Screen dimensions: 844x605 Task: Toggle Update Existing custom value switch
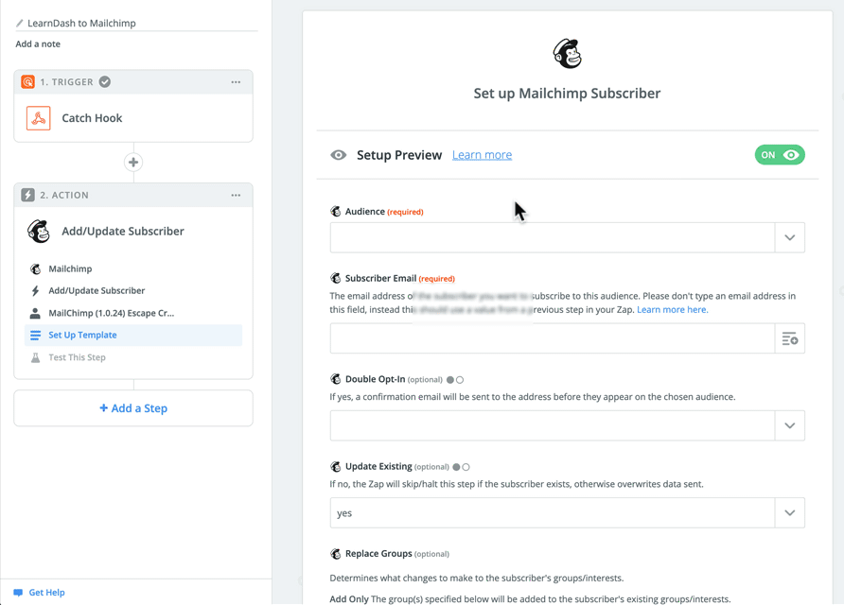click(x=461, y=467)
